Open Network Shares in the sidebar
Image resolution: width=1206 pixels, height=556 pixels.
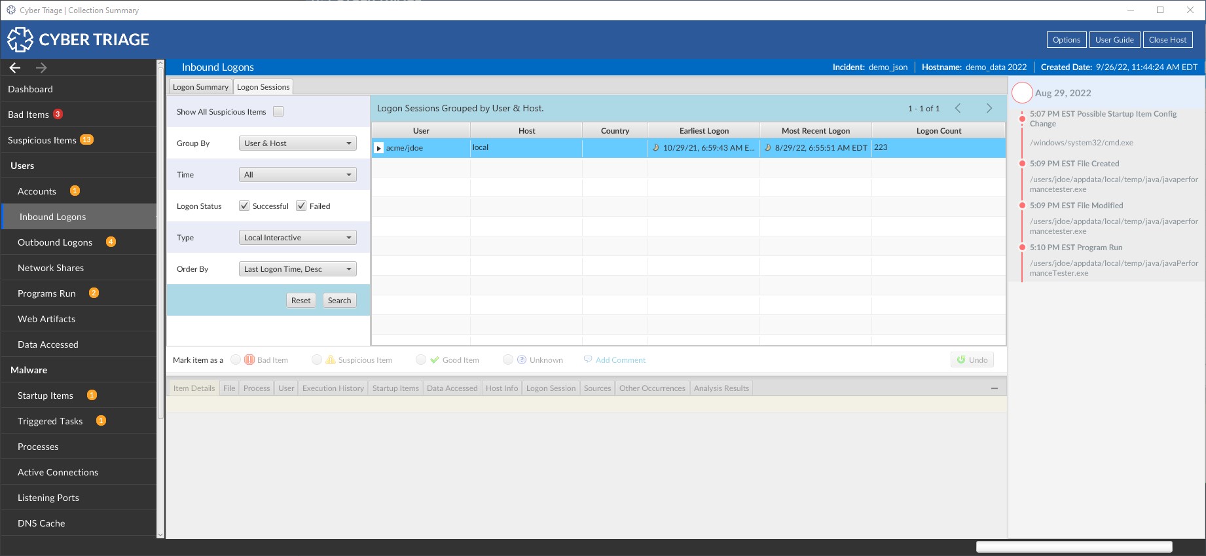click(79, 268)
